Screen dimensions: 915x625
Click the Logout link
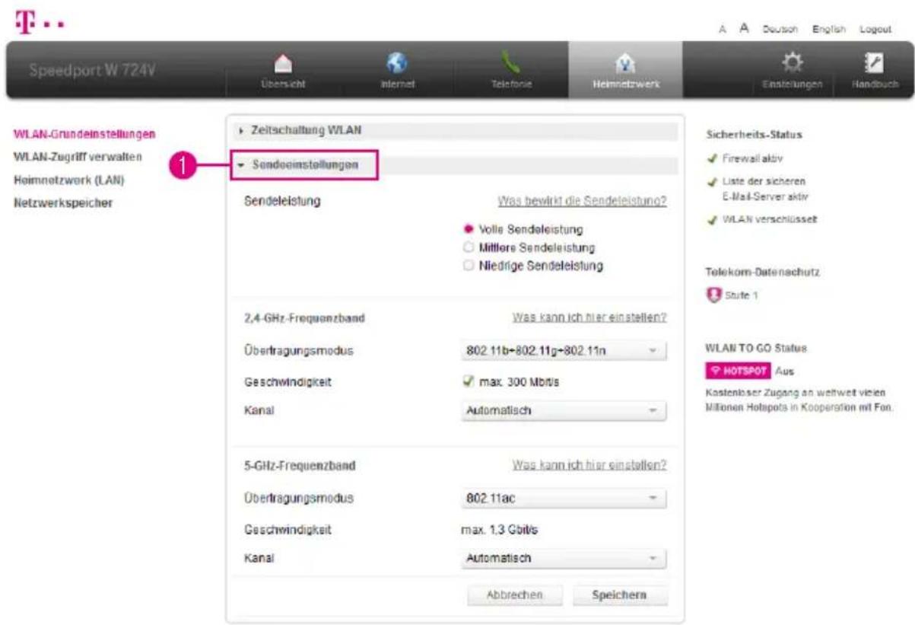(x=875, y=30)
